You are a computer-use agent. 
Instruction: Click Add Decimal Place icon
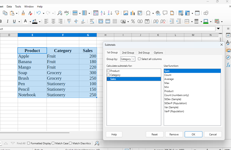tap(156, 21)
